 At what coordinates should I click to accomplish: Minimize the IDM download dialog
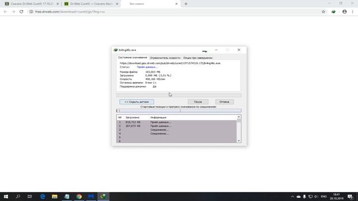click(x=216, y=50)
